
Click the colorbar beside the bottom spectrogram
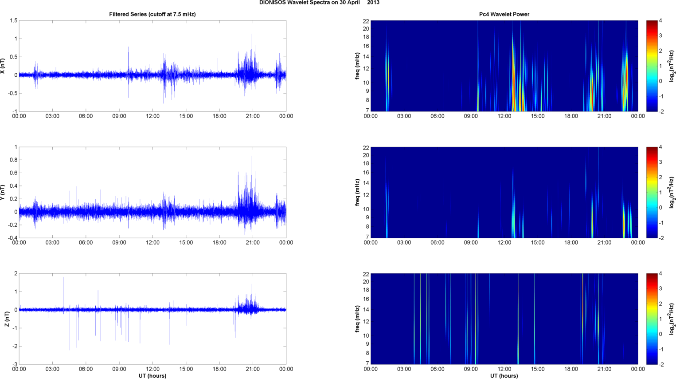click(652, 319)
